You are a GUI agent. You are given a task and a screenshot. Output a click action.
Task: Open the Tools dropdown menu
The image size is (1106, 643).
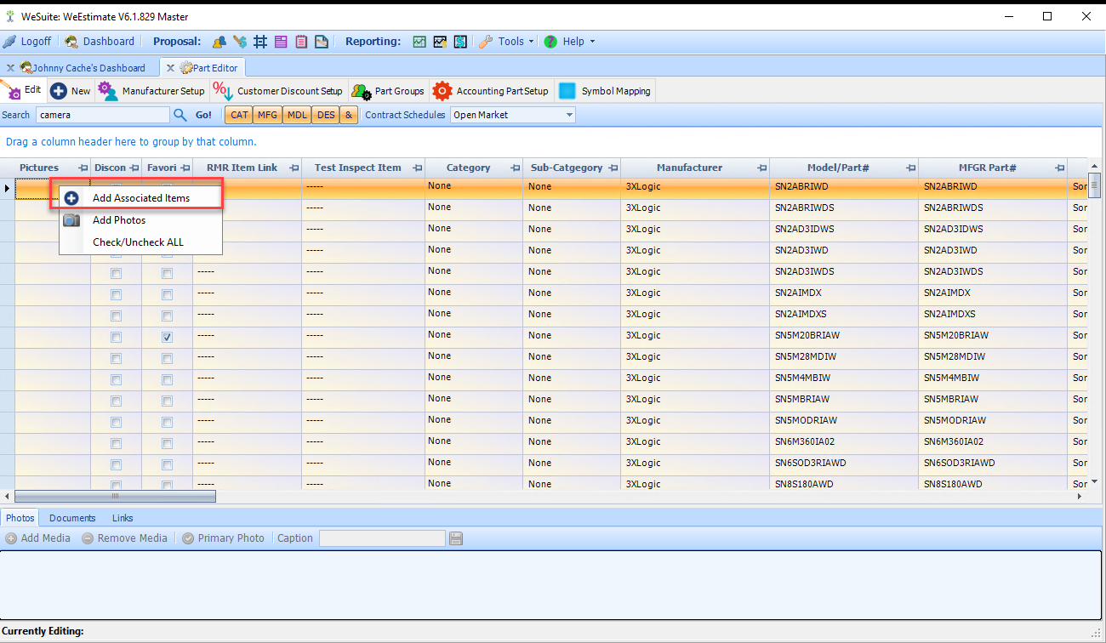click(507, 41)
